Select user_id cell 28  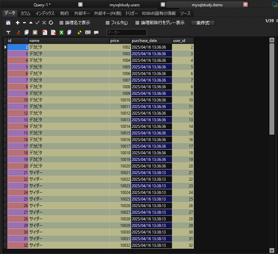(183, 219)
